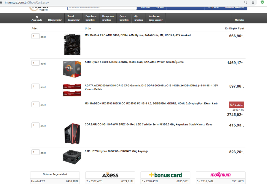Click the 597,06 TL price
Image resolution: width=267 pixels, height=184 pixels.
click(236, 86)
